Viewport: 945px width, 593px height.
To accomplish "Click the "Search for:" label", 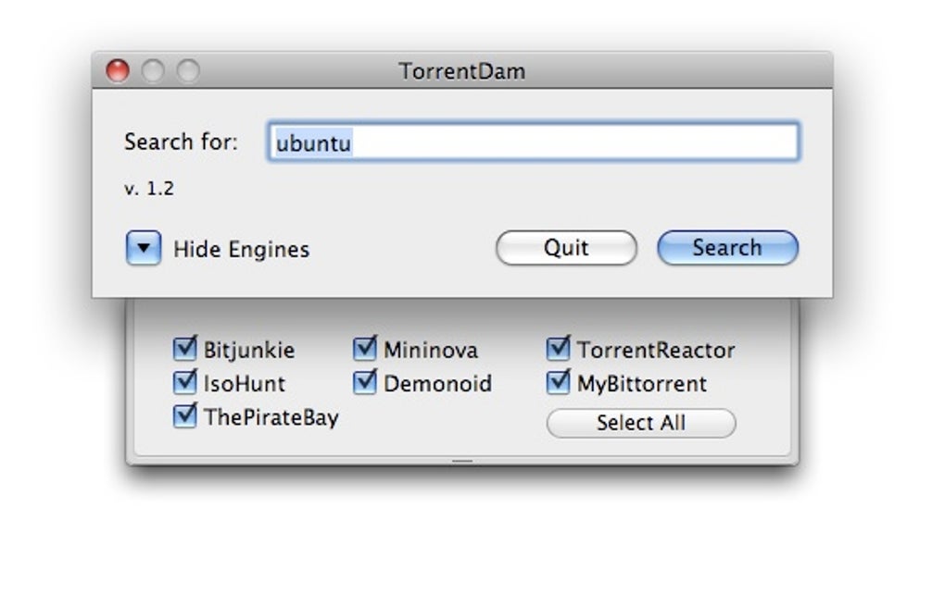I will [181, 142].
